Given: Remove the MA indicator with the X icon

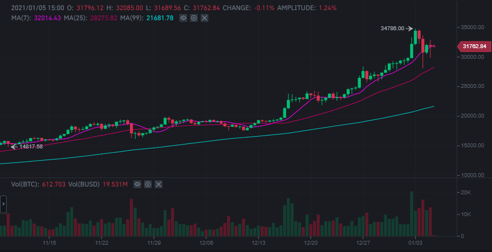Looking at the screenshot, I should coord(205,18).
